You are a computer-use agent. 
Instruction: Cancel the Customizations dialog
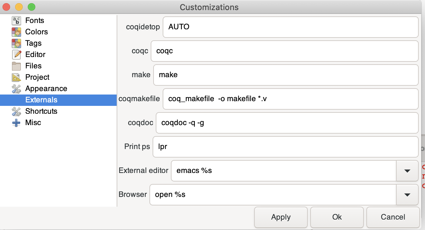tap(393, 217)
